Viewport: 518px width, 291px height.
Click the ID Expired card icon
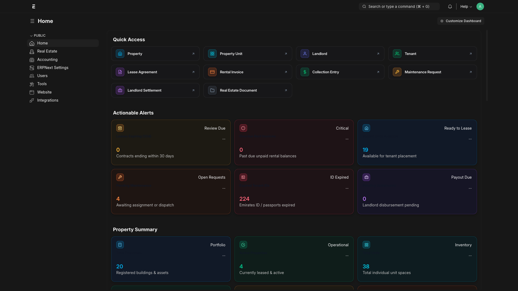tap(243, 177)
